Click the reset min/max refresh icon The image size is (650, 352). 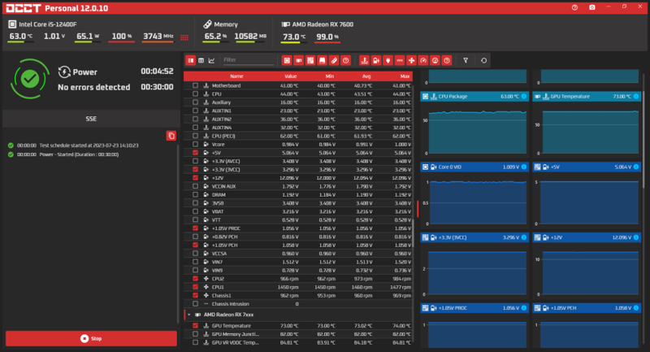click(x=483, y=60)
